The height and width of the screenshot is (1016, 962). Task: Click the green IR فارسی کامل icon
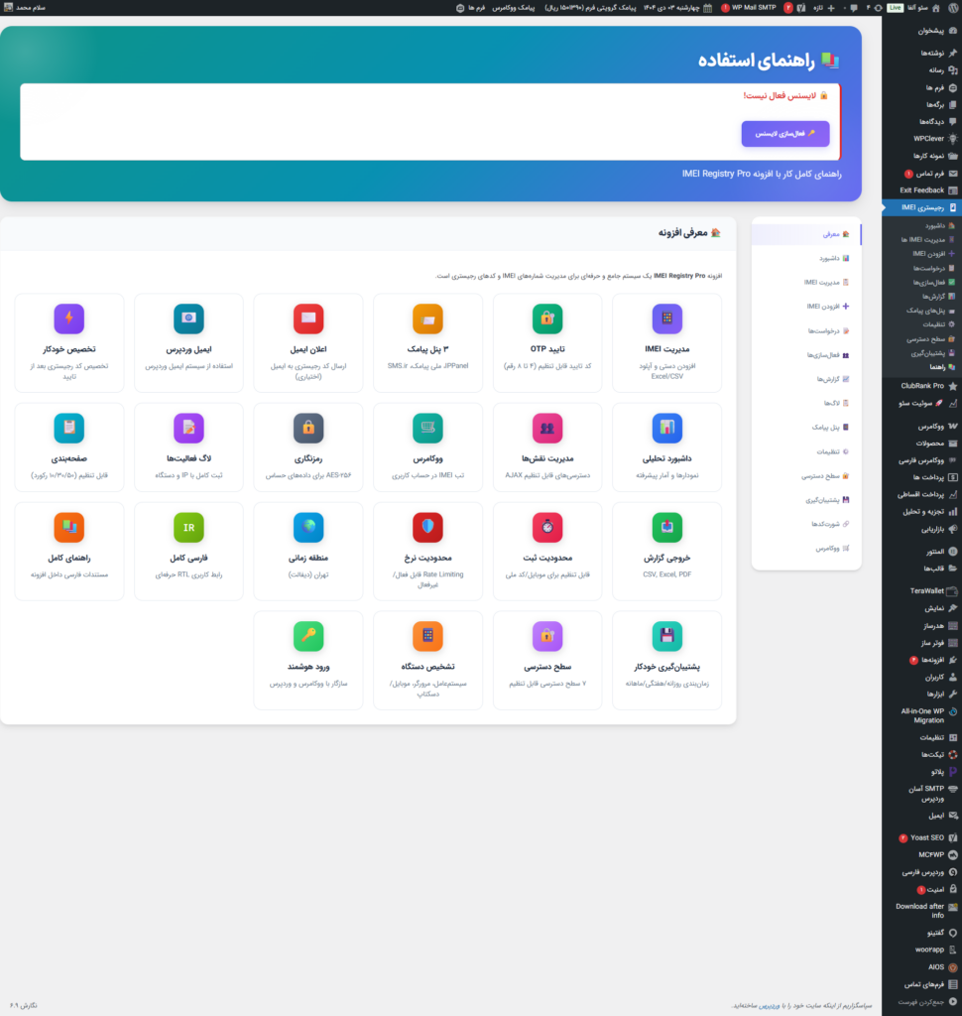[188, 527]
